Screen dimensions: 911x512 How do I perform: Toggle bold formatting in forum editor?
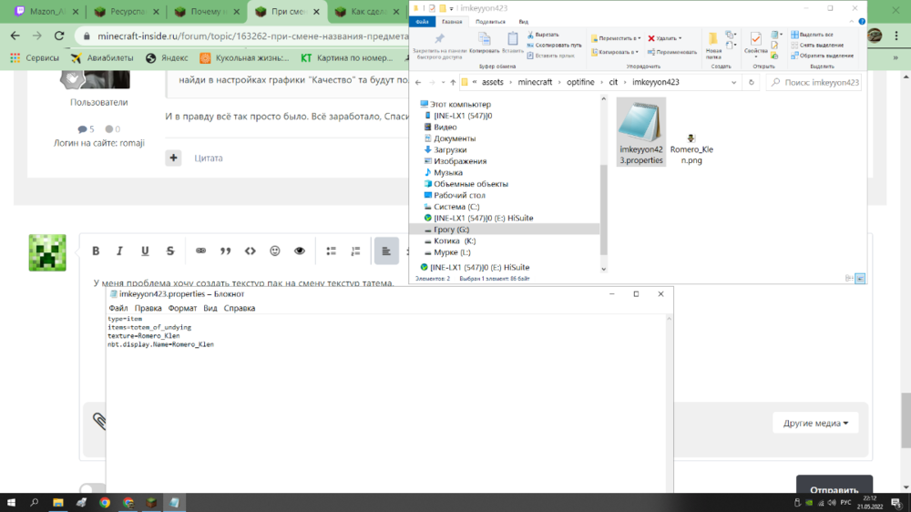pos(96,251)
